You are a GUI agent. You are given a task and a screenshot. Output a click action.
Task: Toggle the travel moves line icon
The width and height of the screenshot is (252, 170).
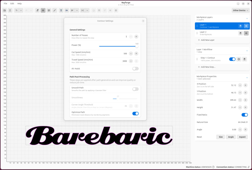(x=55, y=10)
